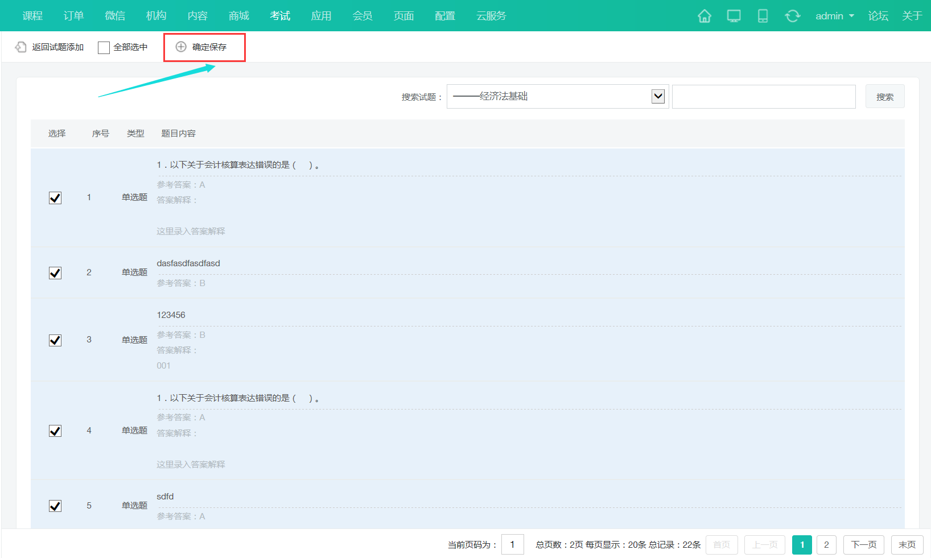Click the refresh sync icon
931x558 pixels.
(x=792, y=16)
